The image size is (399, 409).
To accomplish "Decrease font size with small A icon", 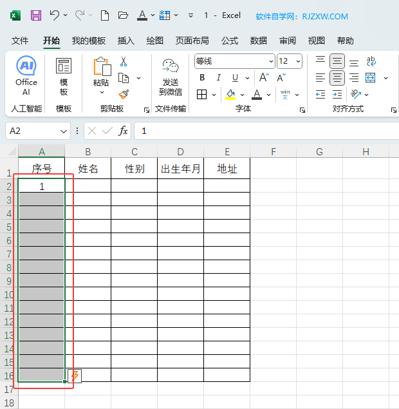I will pyautogui.click(x=281, y=78).
